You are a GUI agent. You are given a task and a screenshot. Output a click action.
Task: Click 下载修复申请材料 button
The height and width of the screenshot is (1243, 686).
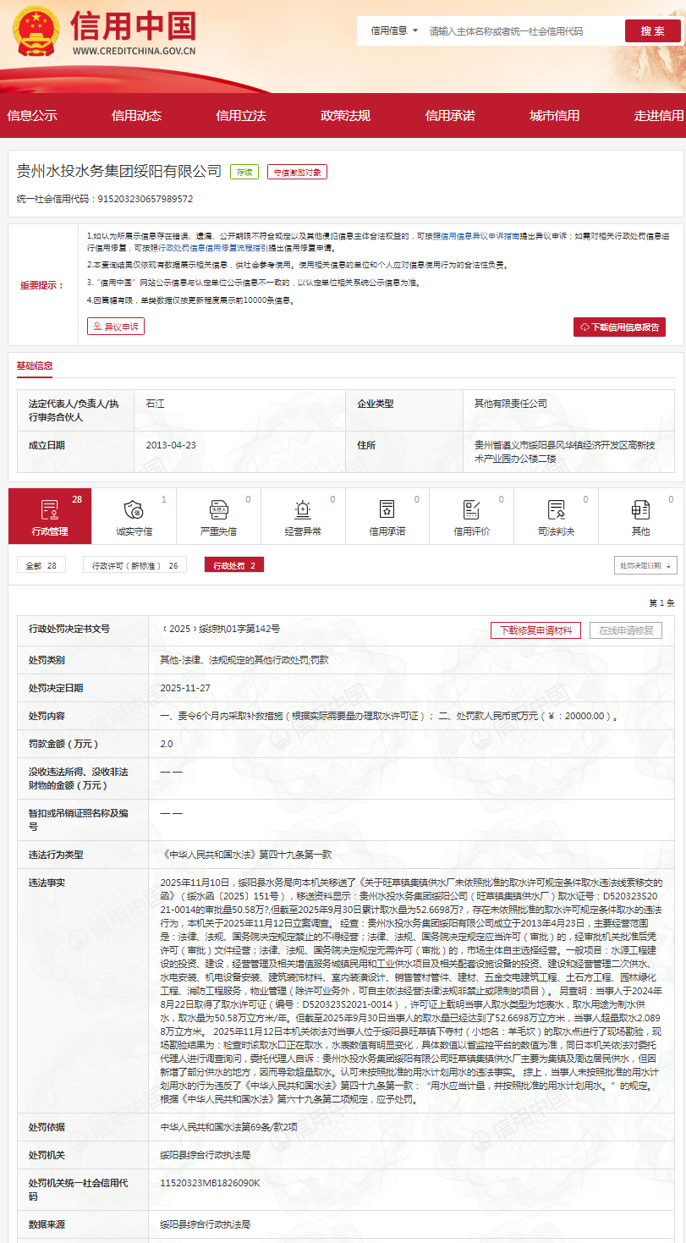pyautogui.click(x=535, y=630)
